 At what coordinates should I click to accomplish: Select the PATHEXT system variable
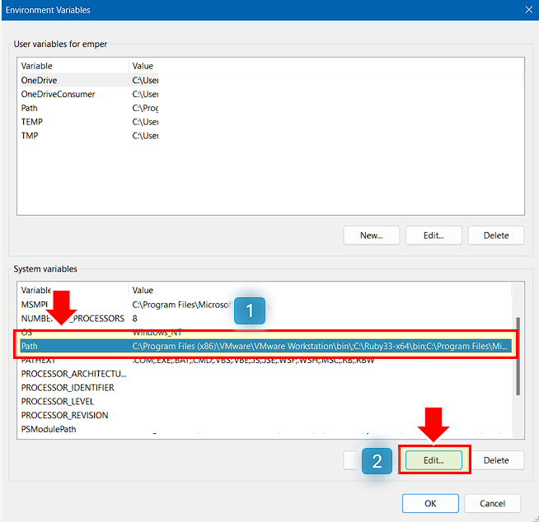click(x=265, y=361)
